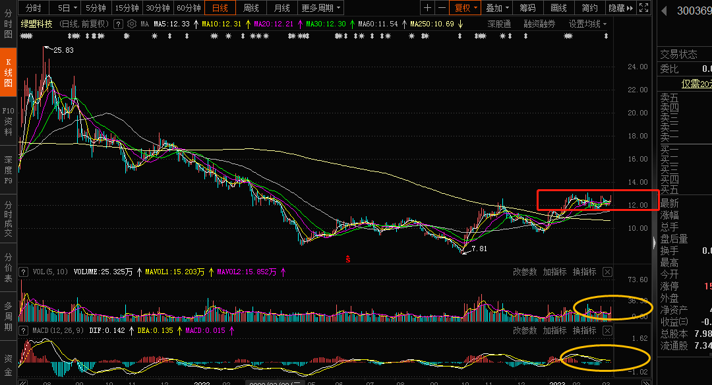Open MA settings gear icon

click(132, 24)
